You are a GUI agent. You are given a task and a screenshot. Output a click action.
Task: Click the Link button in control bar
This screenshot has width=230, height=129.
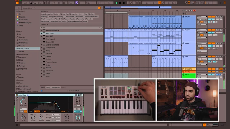(26, 3)
